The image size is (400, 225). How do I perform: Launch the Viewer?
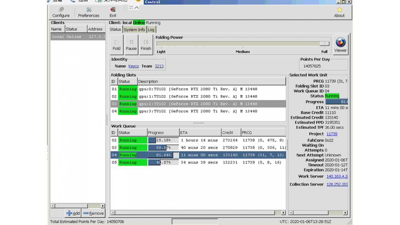click(x=340, y=45)
